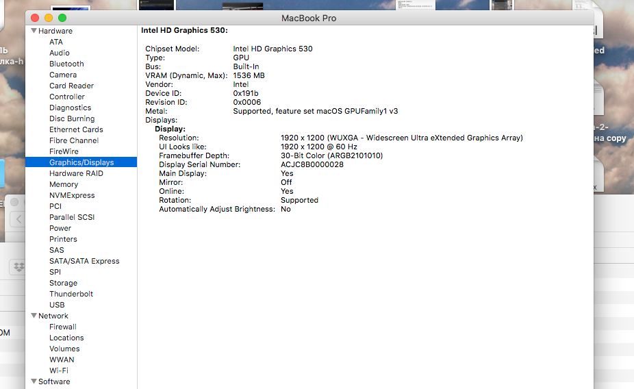
Task: Select Graphics/Displays highlighted row
Action: click(81, 162)
